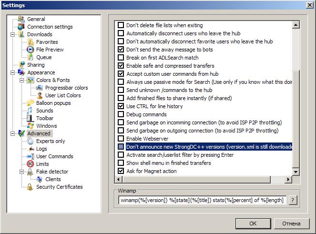Enable the Webserver checkbox
This screenshot has width=316, height=234.
tap(121, 139)
